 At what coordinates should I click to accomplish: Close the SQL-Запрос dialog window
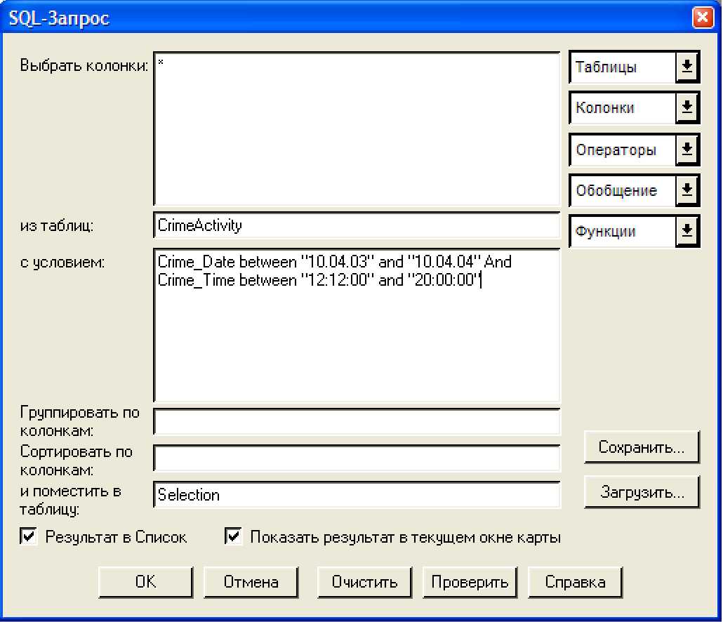[x=703, y=18]
